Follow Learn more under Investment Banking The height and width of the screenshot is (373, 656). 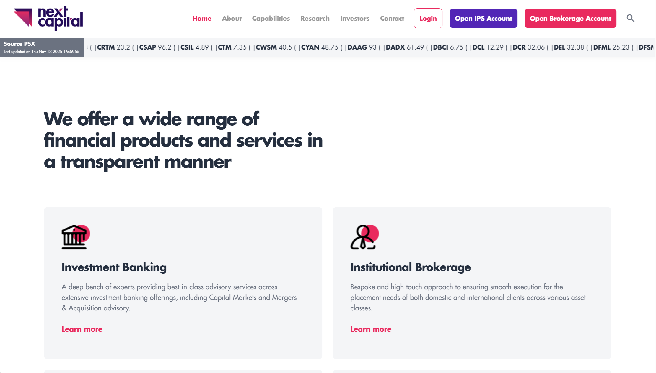pos(82,329)
